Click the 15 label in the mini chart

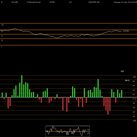[88, 133]
